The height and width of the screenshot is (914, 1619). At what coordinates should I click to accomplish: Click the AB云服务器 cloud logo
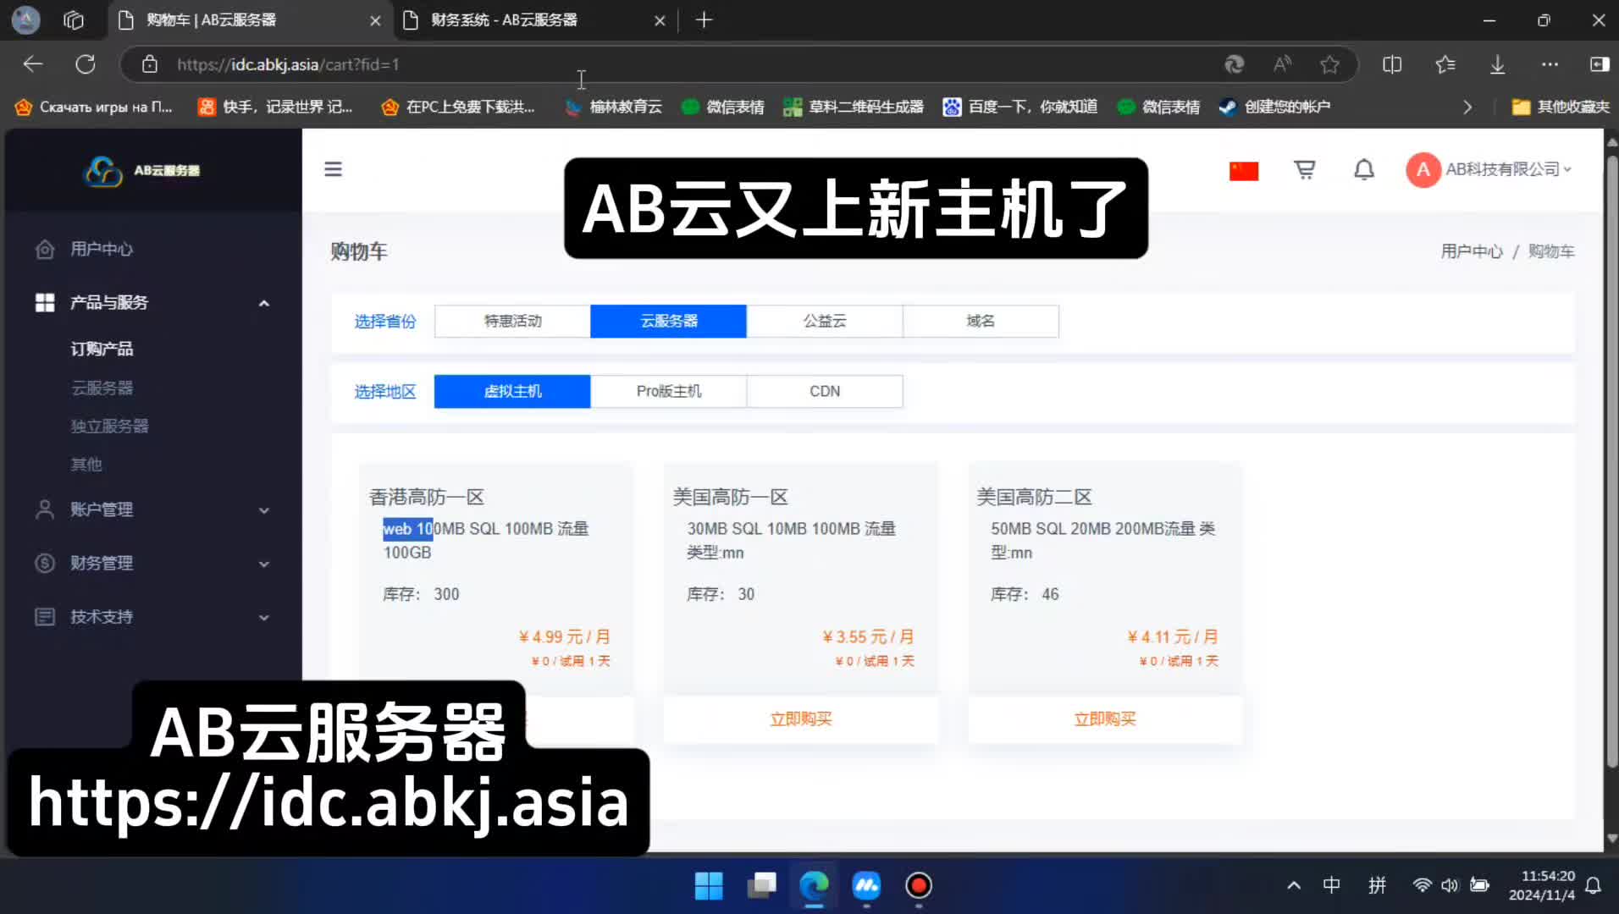[x=141, y=170]
